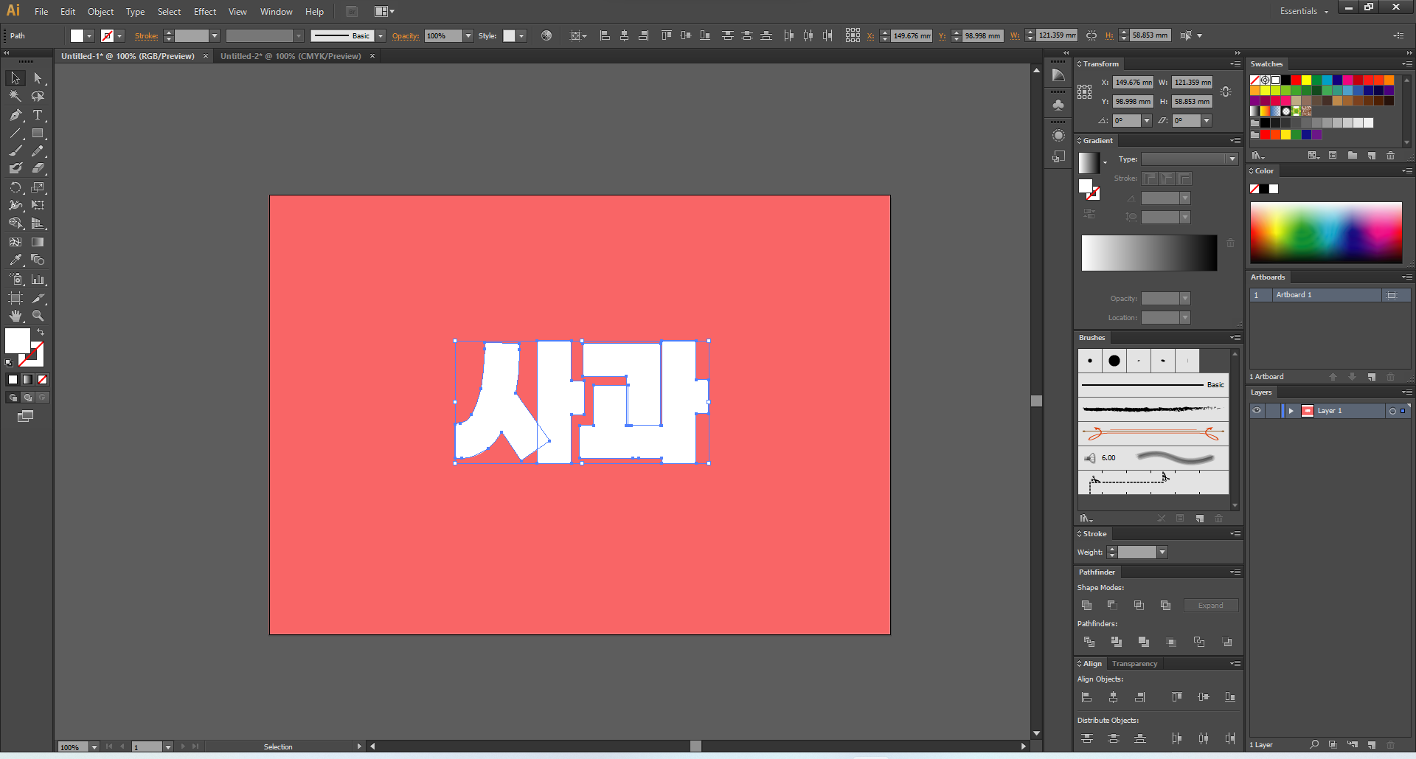Select the Eyedropper tool

tap(15, 260)
